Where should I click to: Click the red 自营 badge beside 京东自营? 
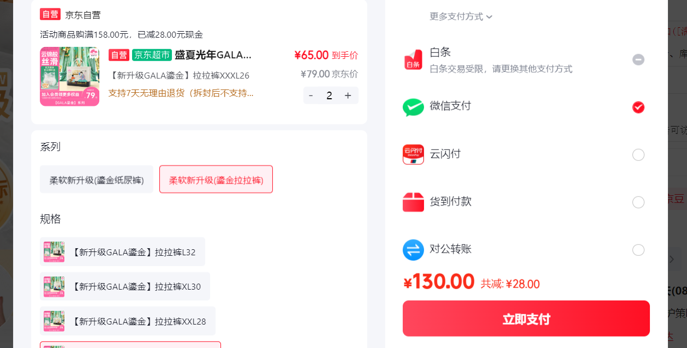(x=50, y=15)
